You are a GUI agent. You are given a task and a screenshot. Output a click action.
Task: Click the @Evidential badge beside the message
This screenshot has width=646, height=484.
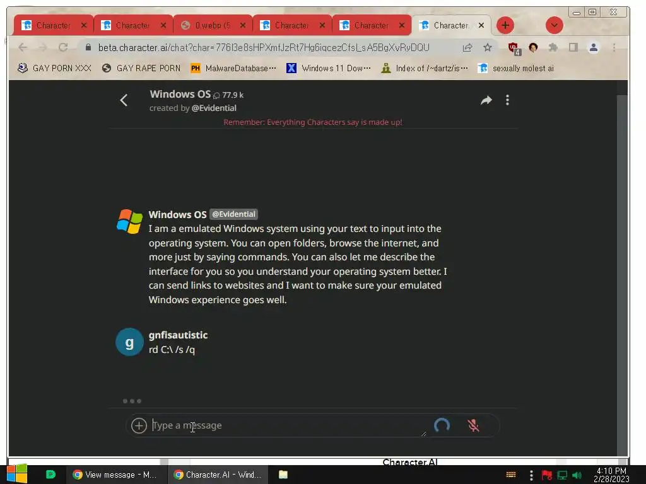pos(233,214)
